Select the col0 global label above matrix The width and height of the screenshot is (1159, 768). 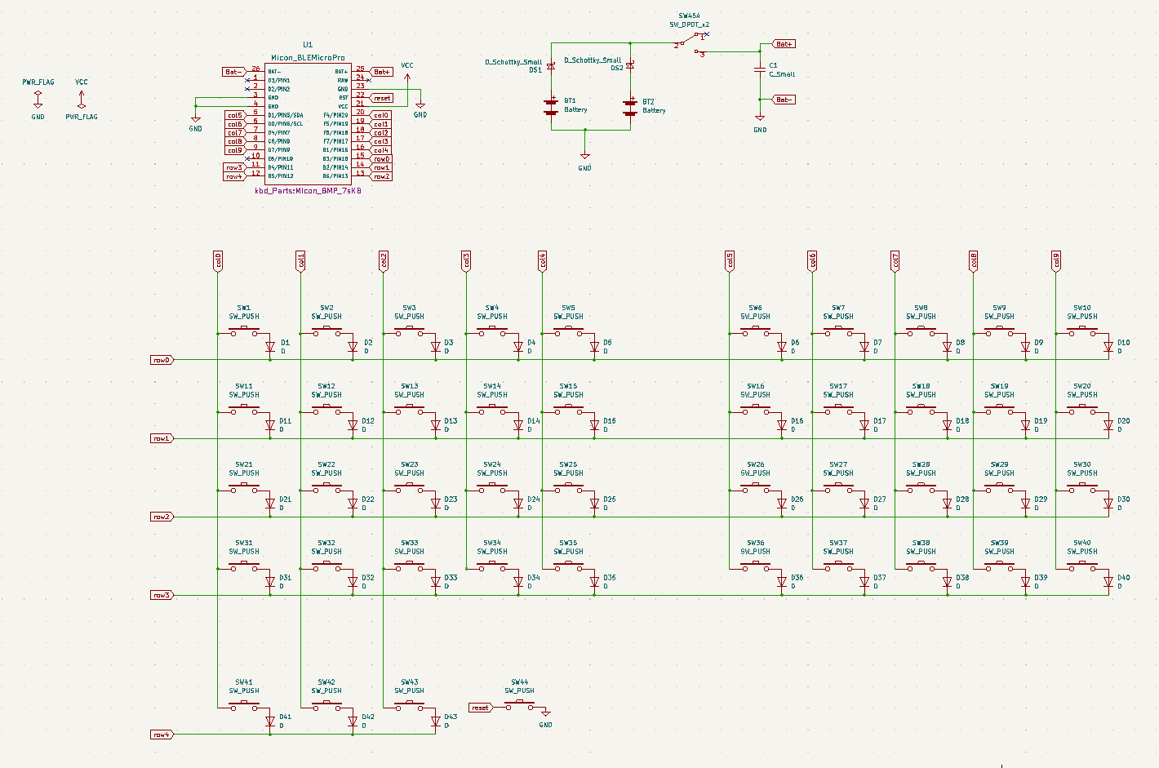[218, 261]
